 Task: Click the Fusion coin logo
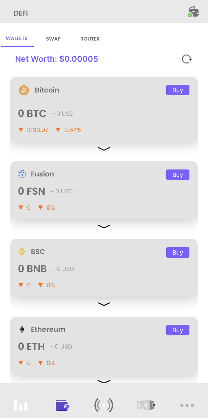click(x=22, y=174)
